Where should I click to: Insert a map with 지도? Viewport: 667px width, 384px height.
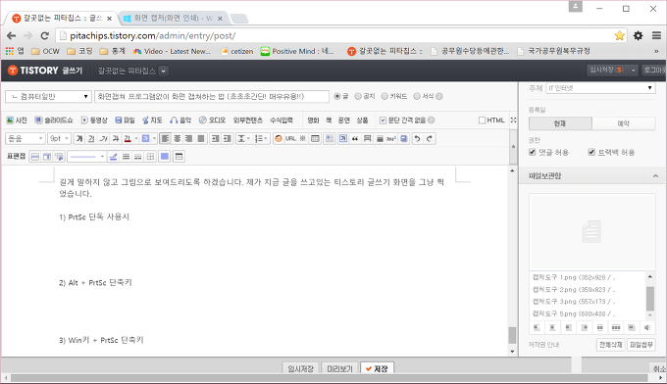point(152,120)
